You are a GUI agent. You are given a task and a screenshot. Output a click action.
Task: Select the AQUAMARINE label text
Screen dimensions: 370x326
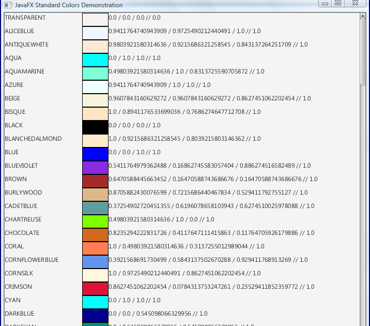click(24, 71)
